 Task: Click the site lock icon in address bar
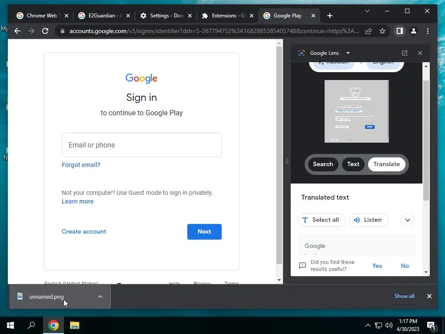click(x=63, y=31)
